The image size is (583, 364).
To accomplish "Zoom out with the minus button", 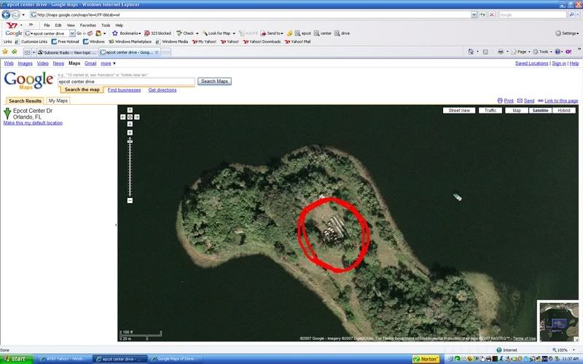I will [x=130, y=201].
